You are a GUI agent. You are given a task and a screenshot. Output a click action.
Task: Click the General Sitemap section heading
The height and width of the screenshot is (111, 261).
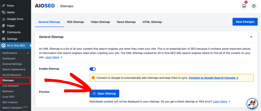51,37
